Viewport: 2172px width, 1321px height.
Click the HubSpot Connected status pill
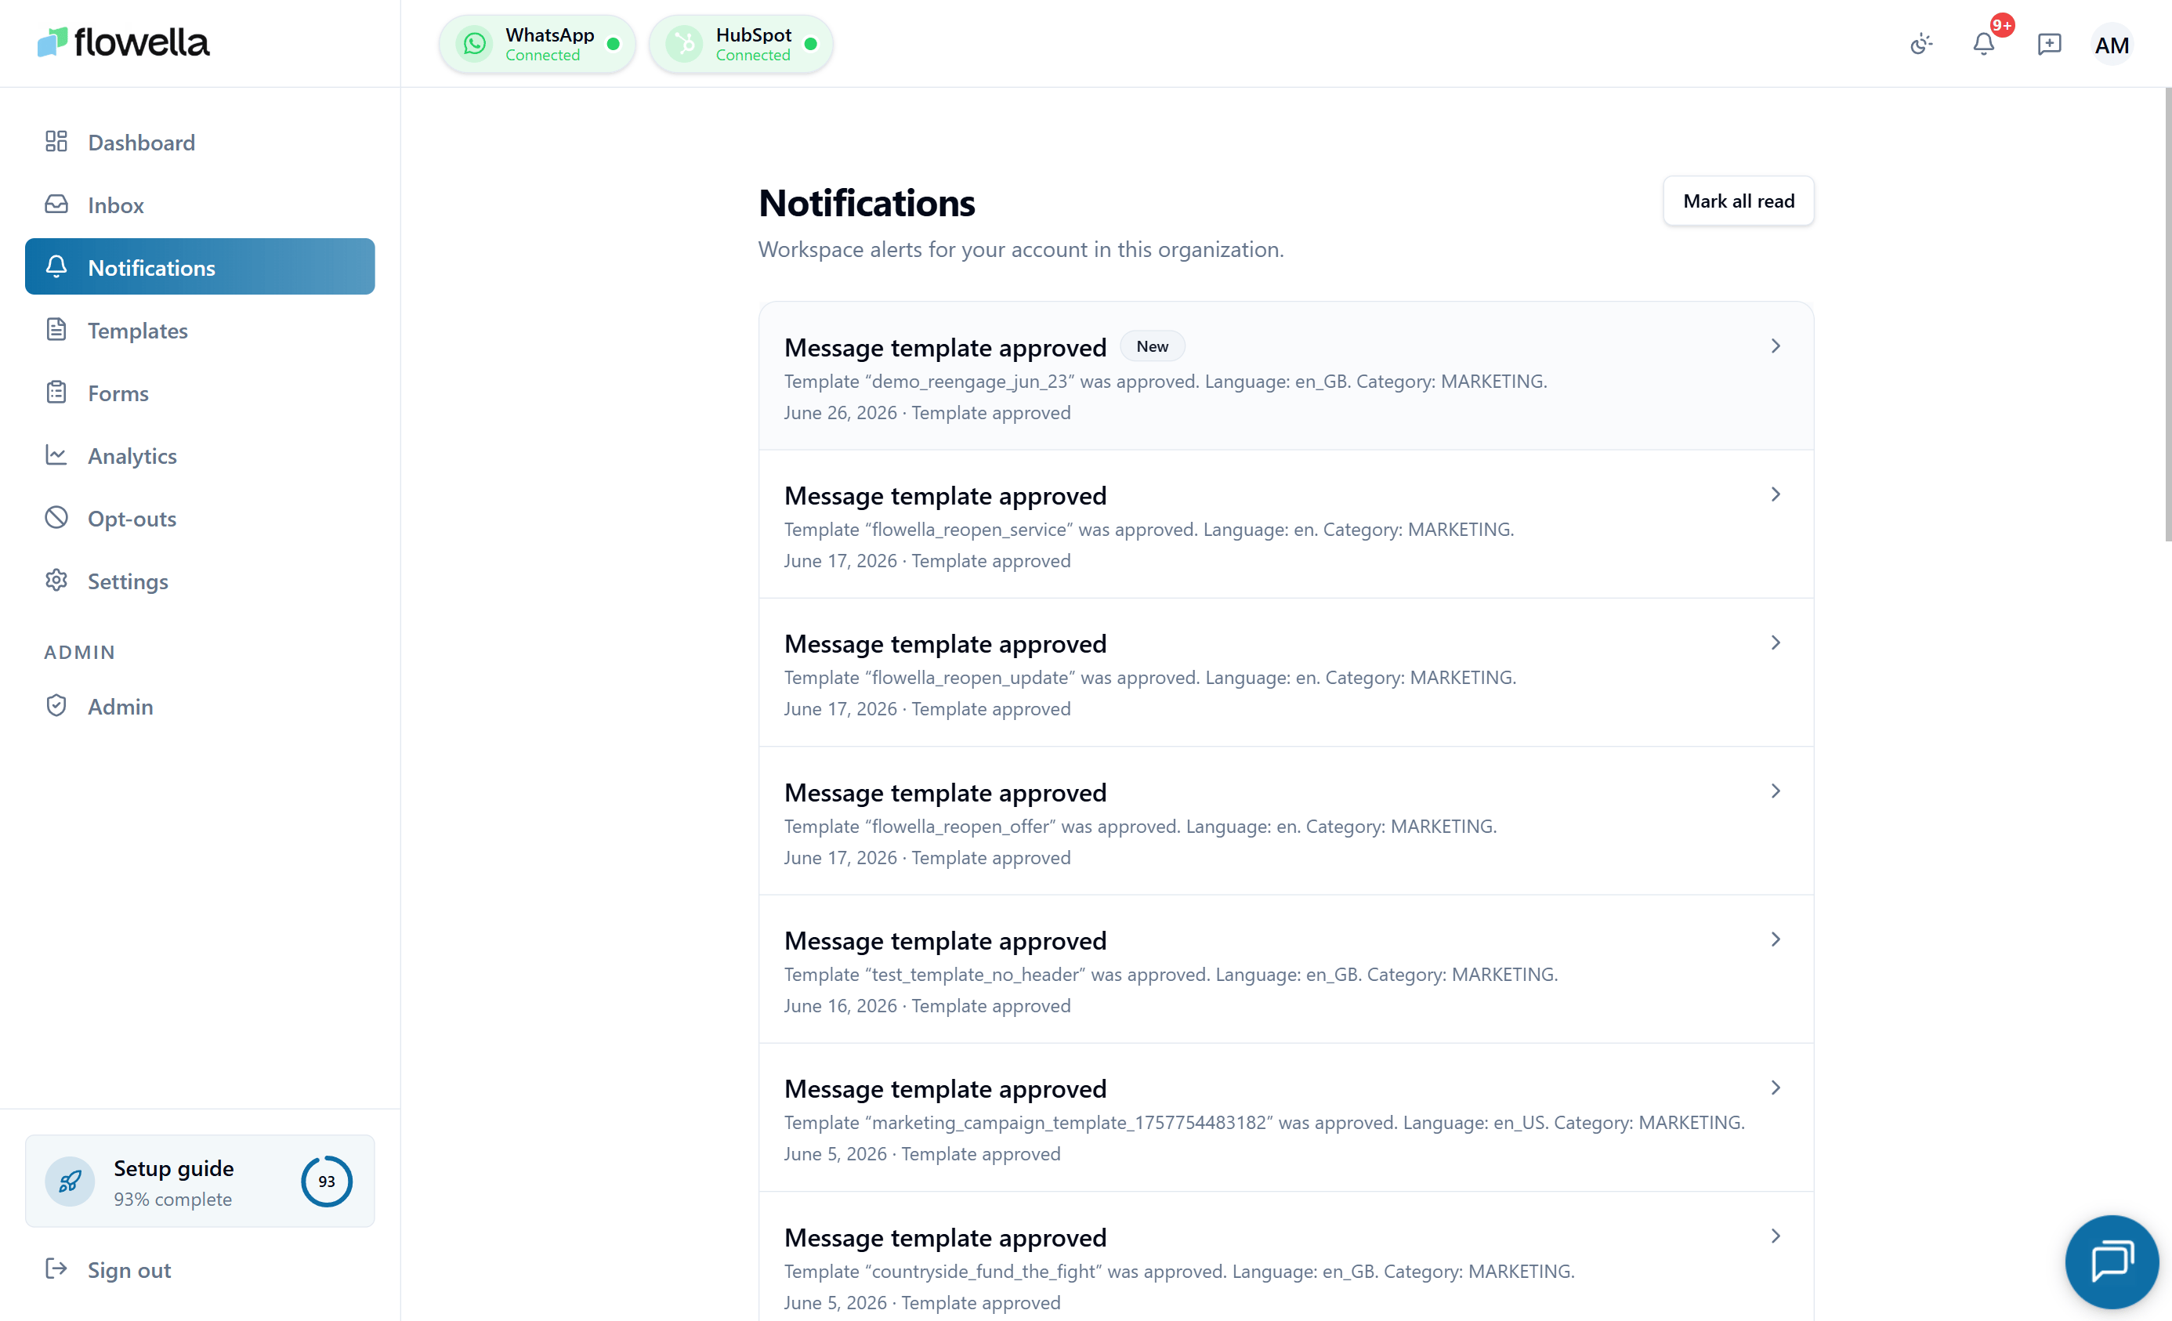[x=740, y=44]
